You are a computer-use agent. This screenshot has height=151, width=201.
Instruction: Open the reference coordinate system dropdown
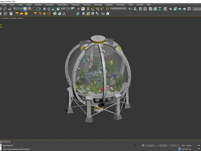[x=65, y=9]
